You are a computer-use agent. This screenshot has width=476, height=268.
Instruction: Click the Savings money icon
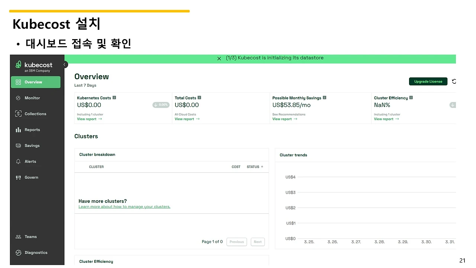(18, 146)
